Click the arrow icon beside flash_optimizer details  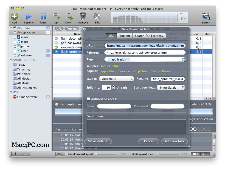(x=57, y=104)
